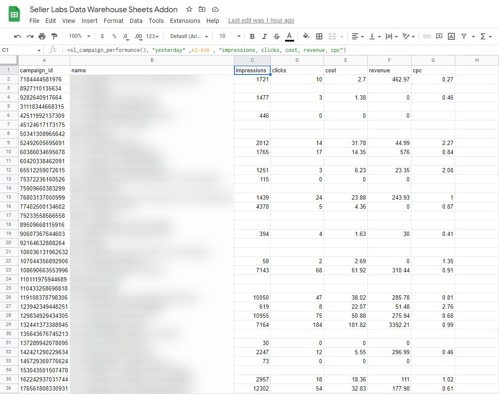Open the Data menu
Image resolution: width=499 pixels, height=394 pixels.
point(136,21)
